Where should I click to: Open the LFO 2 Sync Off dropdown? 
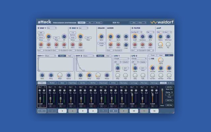click(x=135, y=62)
